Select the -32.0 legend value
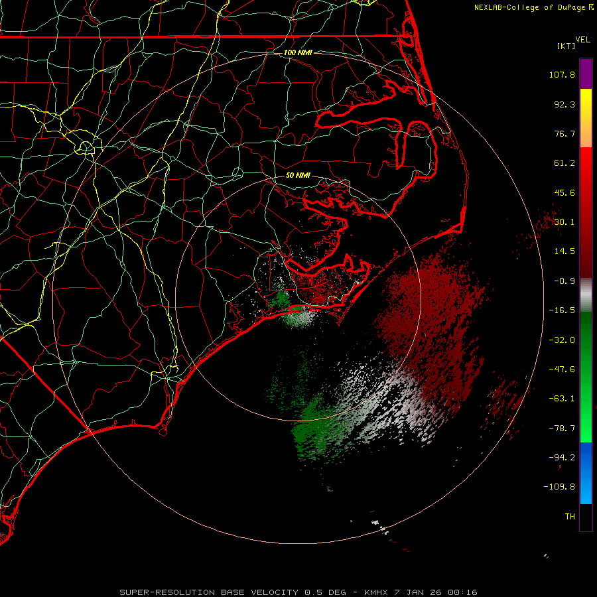Screen dimensions: 597x597 coord(562,340)
